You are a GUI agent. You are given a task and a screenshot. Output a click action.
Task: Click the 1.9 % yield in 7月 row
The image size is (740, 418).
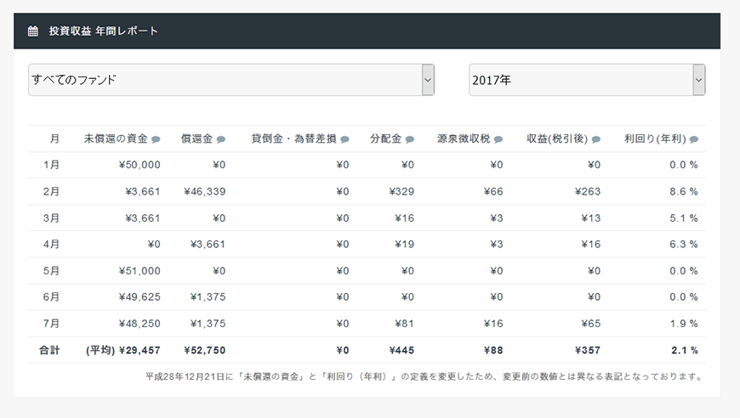pos(684,324)
